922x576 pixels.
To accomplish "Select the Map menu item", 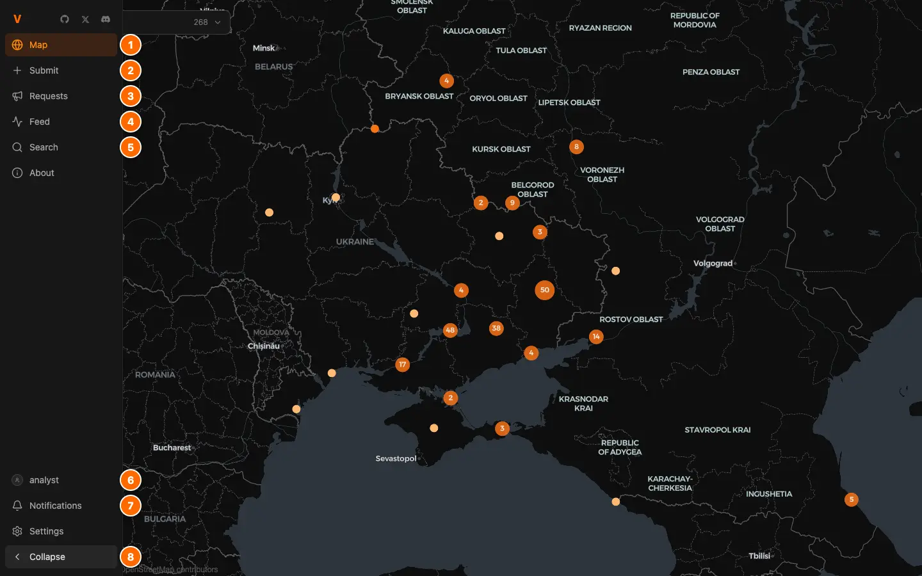I will tap(61, 45).
